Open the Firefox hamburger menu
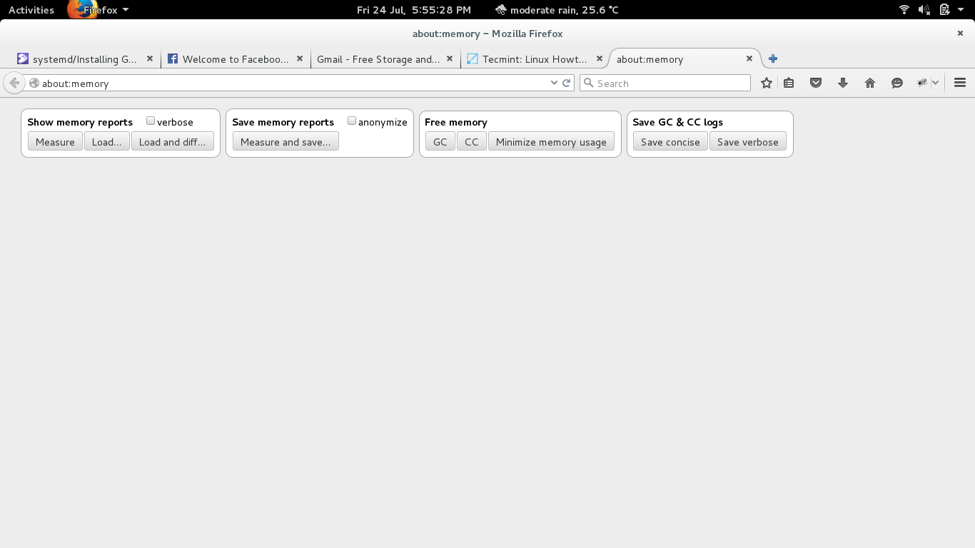The image size is (975, 548). click(x=960, y=83)
